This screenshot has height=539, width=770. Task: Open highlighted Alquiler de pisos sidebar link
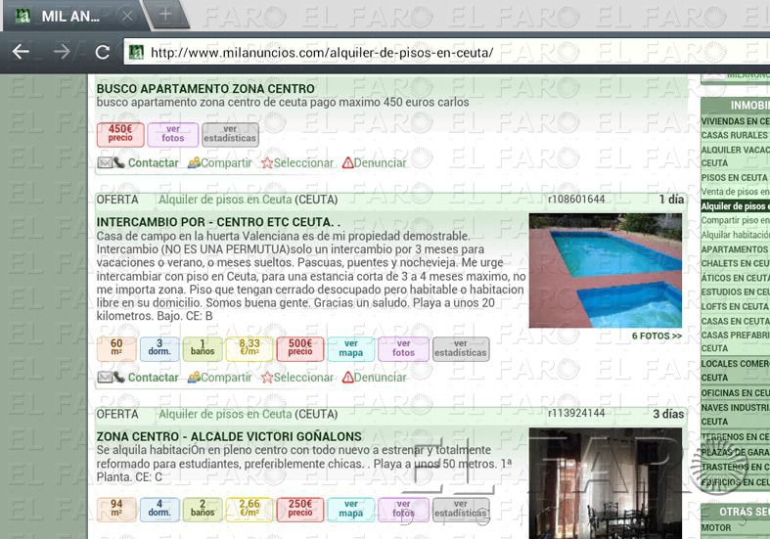coord(735,206)
